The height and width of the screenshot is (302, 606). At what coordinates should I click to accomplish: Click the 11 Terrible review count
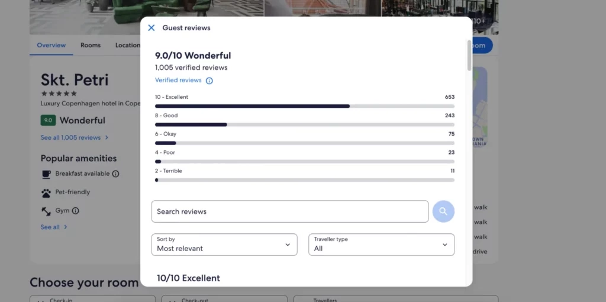pyautogui.click(x=452, y=171)
